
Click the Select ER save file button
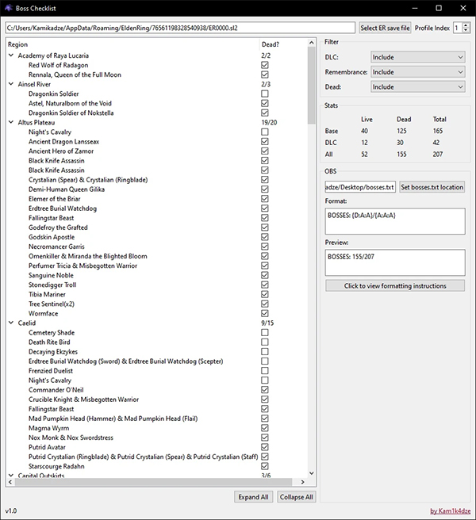point(385,28)
